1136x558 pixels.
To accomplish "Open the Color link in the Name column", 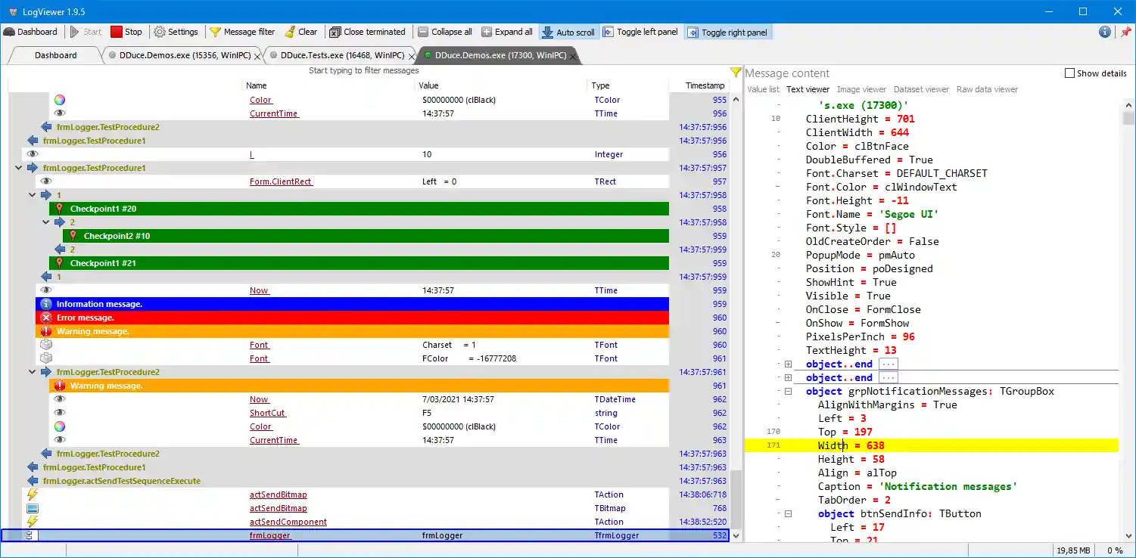I will click(260, 99).
